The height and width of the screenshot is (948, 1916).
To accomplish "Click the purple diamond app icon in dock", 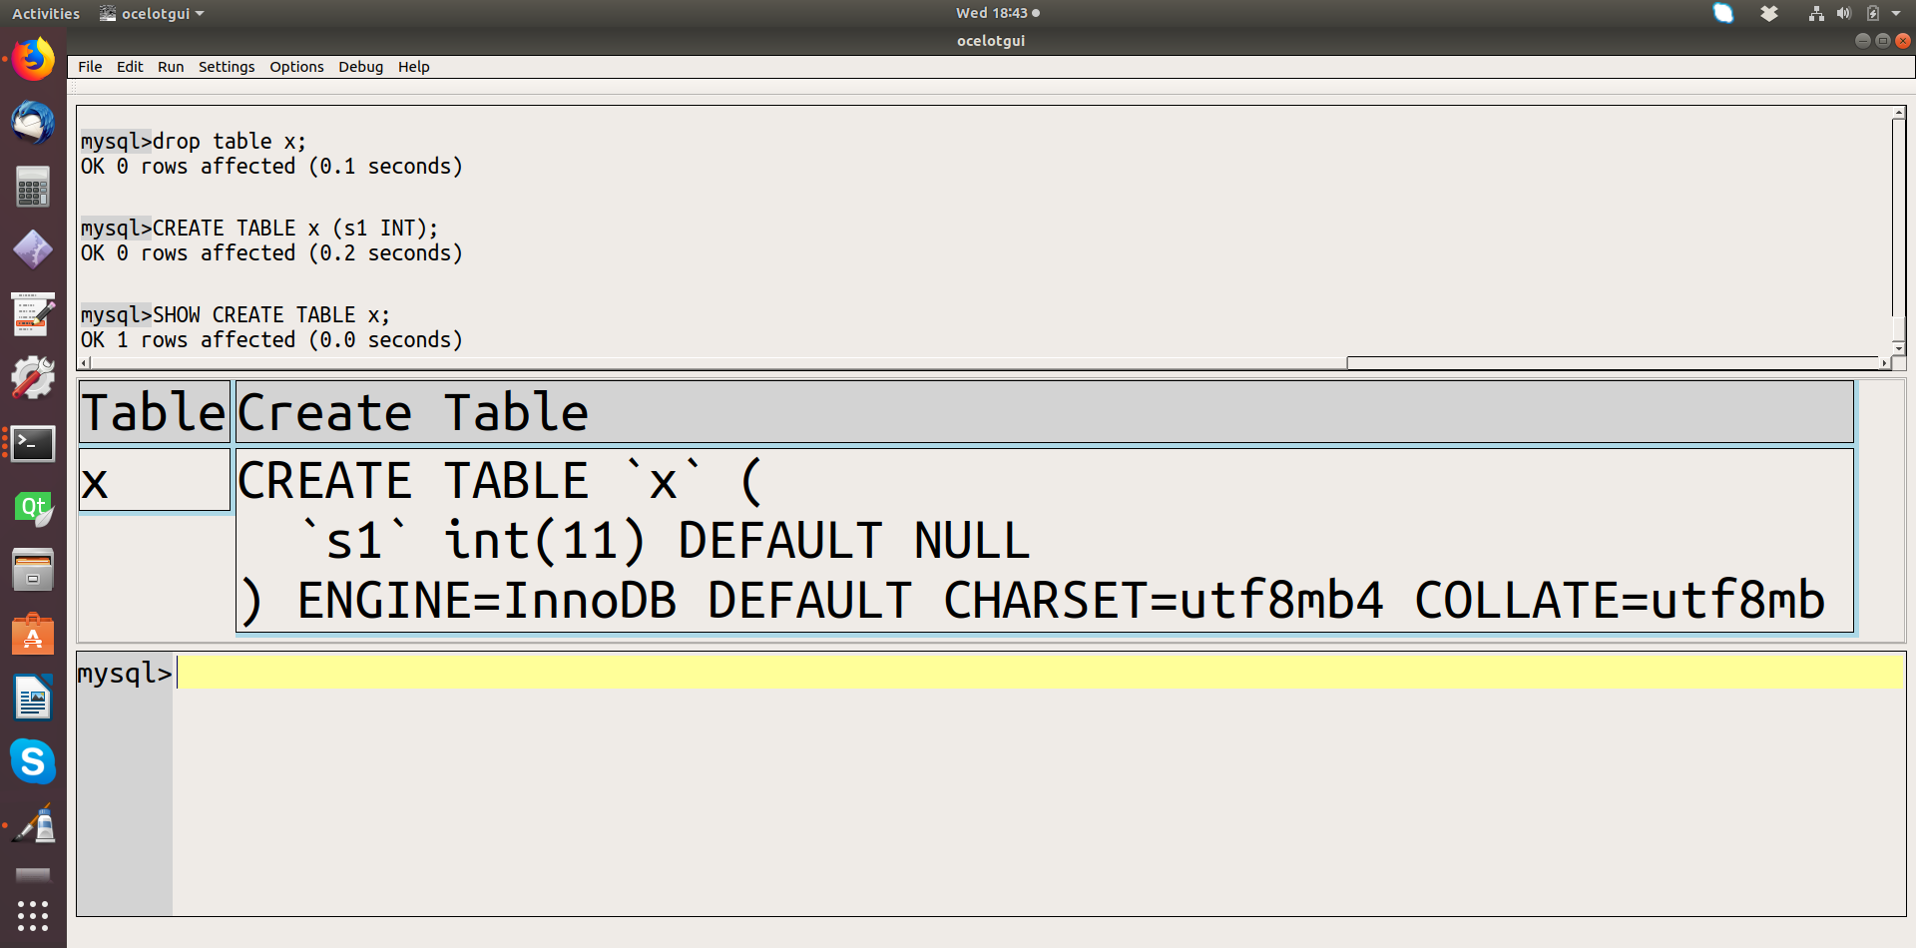I will [33, 249].
